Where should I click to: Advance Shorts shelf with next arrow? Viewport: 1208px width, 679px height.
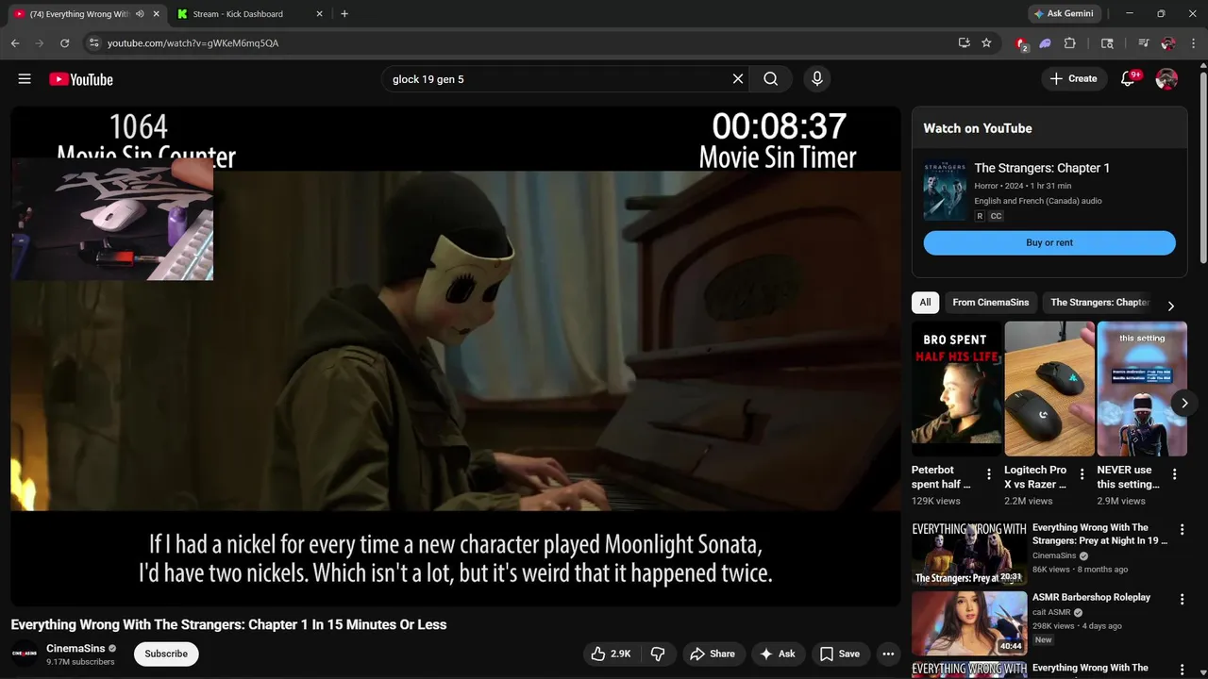click(x=1184, y=403)
